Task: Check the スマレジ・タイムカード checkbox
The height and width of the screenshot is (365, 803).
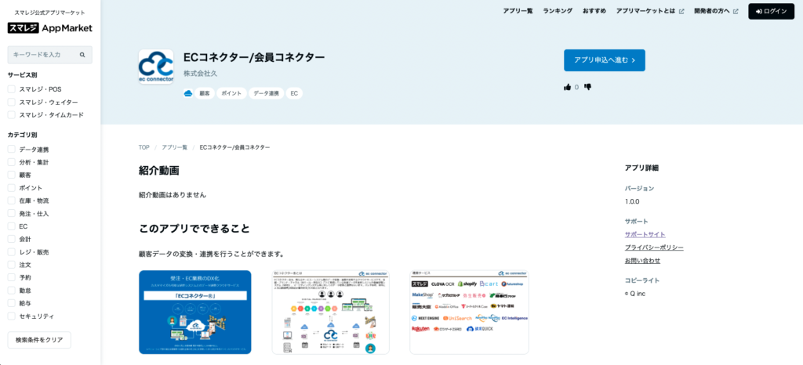Action: (11, 115)
